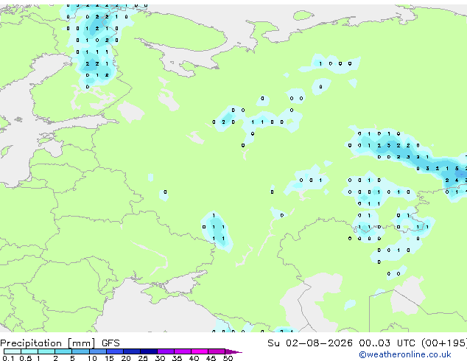
Task: Click the 25–30 mm navy swatch
Action: click(x=149, y=351)
